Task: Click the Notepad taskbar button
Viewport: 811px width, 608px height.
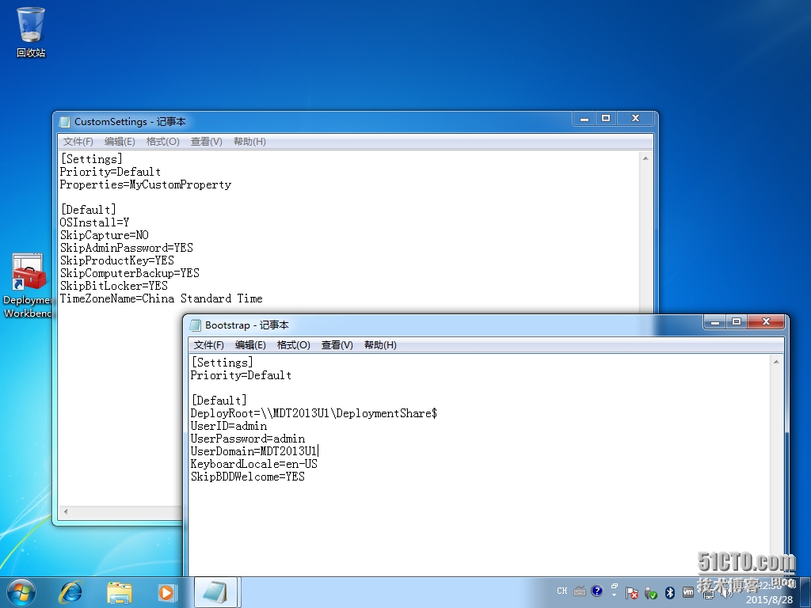Action: 215,592
